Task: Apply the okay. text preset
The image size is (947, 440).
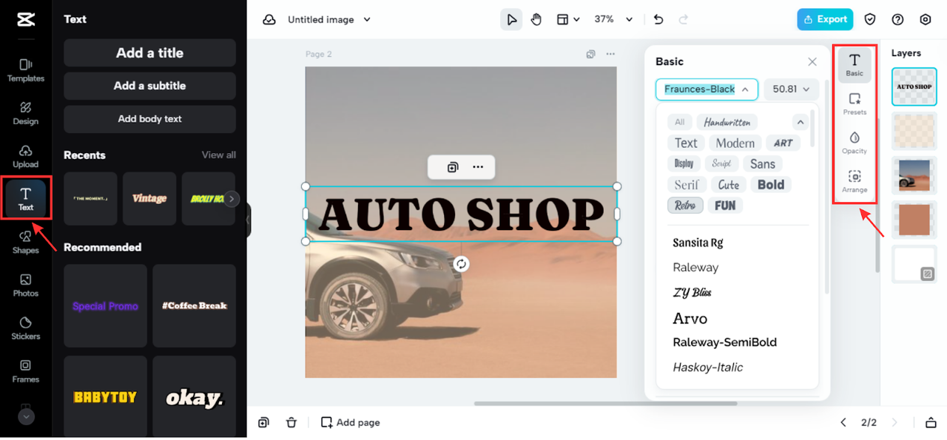Action: click(x=195, y=397)
